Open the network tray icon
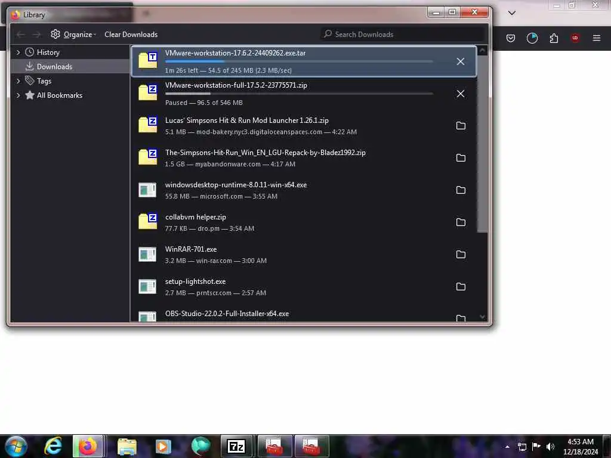The width and height of the screenshot is (611, 458). pyautogui.click(x=522, y=447)
